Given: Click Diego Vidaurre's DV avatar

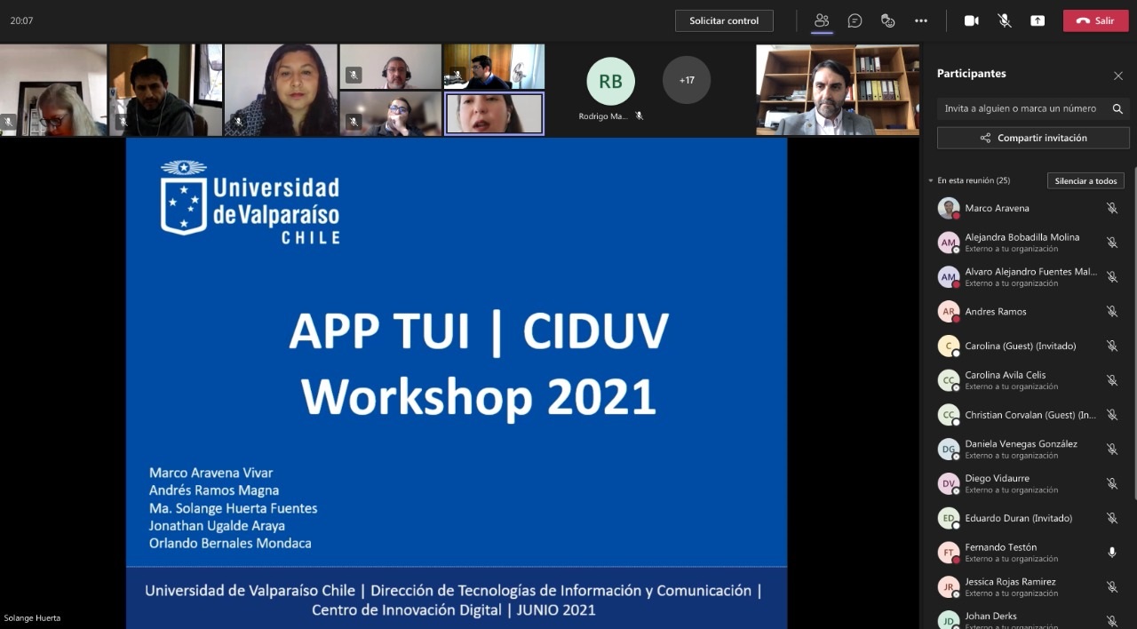Looking at the screenshot, I should coord(949,483).
